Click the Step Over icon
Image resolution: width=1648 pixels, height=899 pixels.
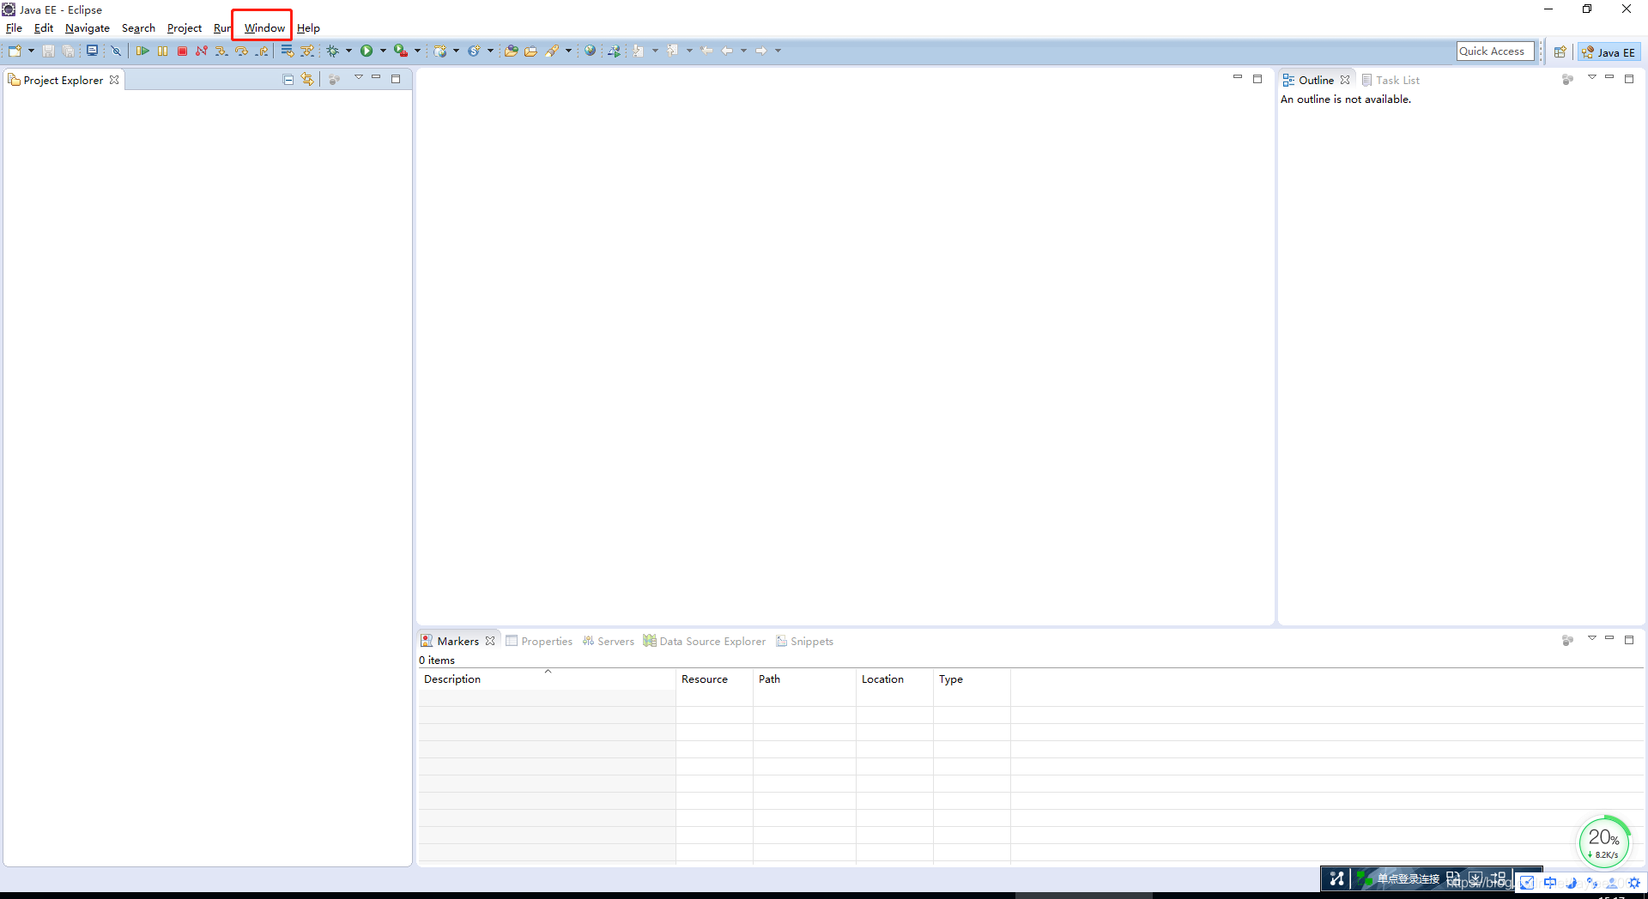pos(241,51)
